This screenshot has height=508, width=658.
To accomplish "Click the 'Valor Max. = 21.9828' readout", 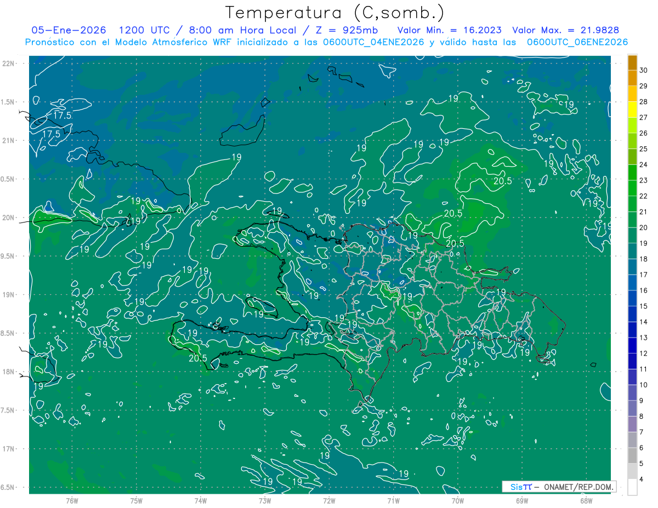I will point(565,30).
